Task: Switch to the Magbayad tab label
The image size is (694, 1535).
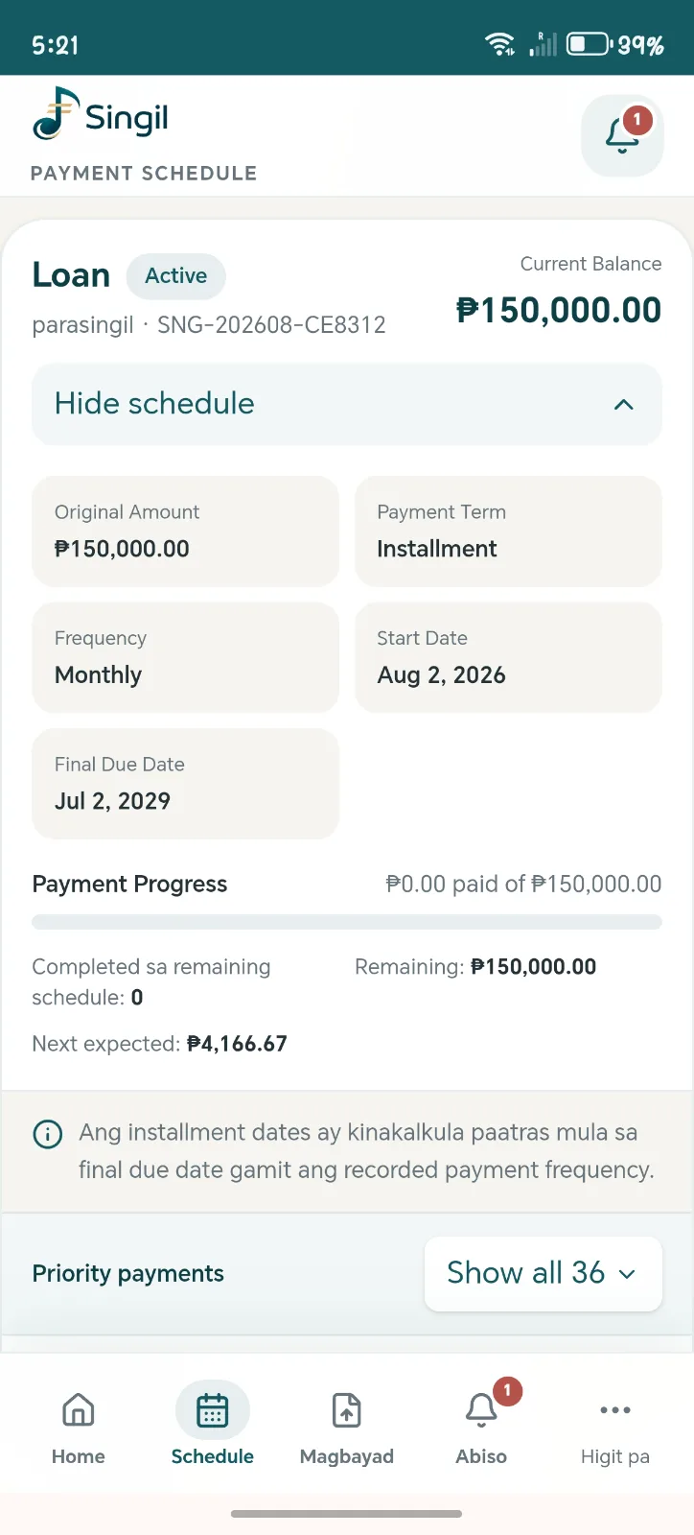Action: tap(347, 1456)
